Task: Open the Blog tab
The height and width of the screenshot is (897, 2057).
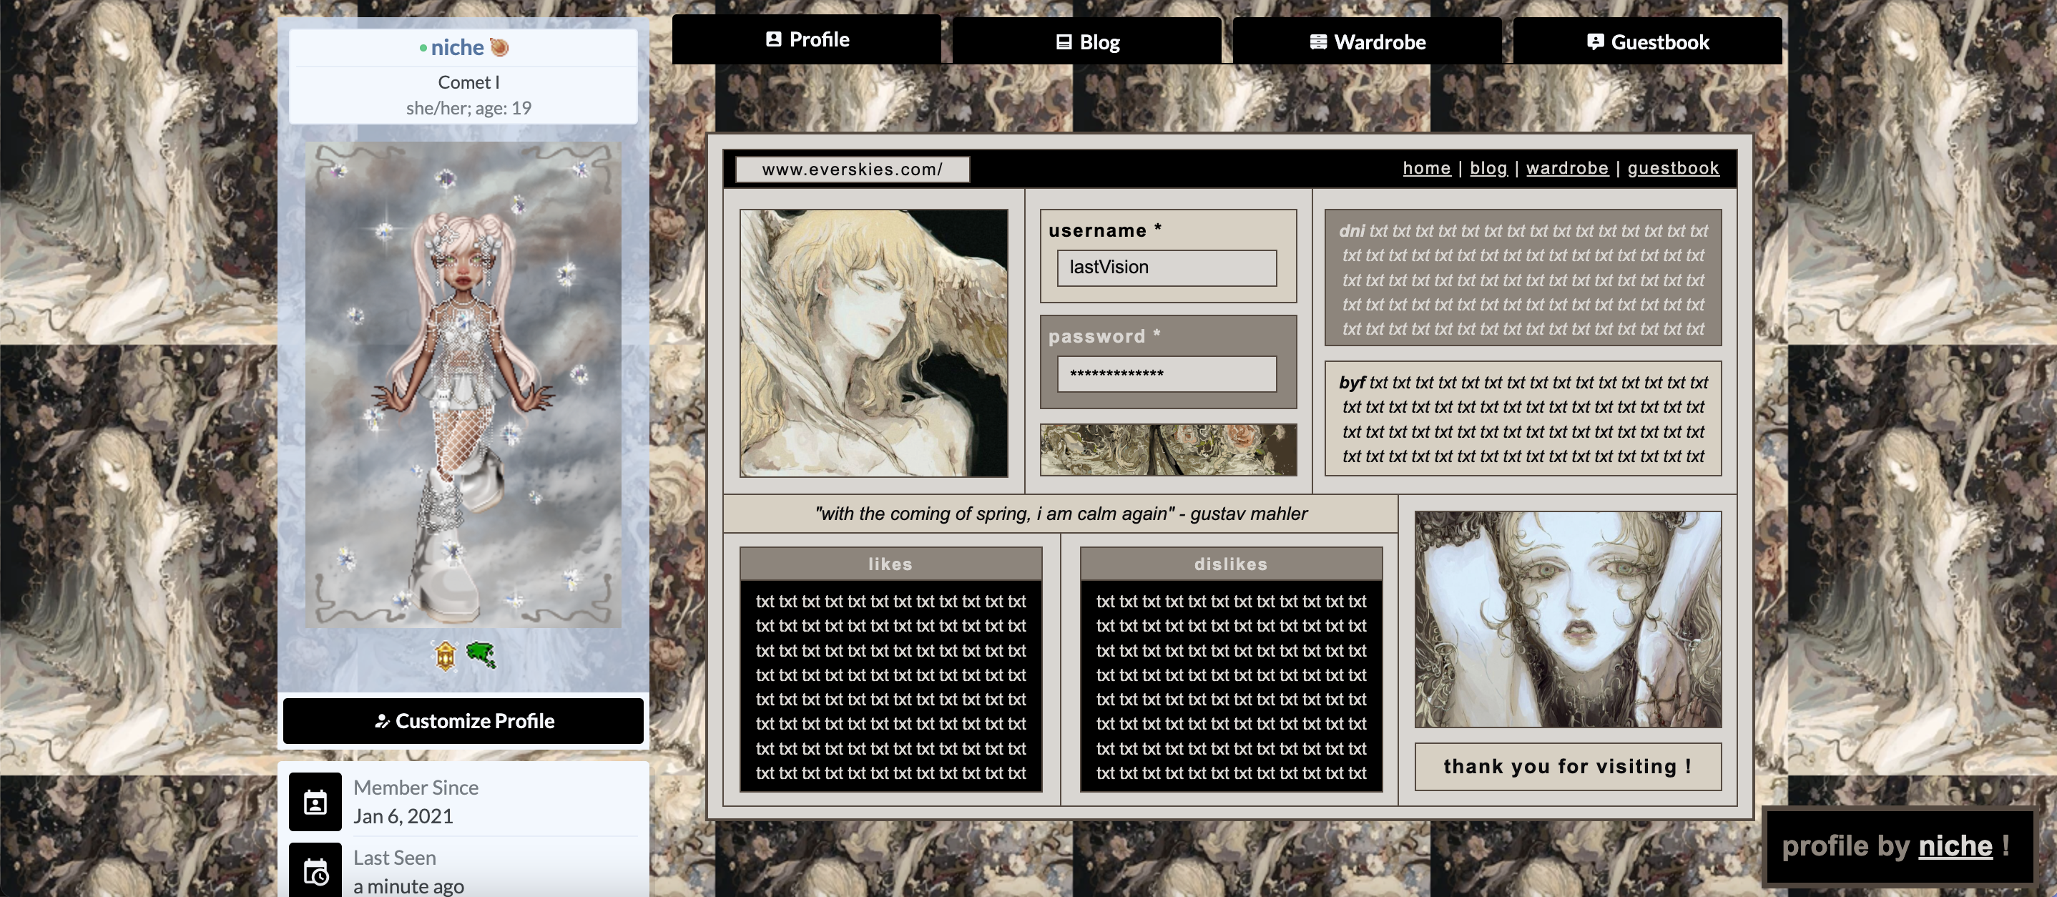Action: click(1087, 41)
